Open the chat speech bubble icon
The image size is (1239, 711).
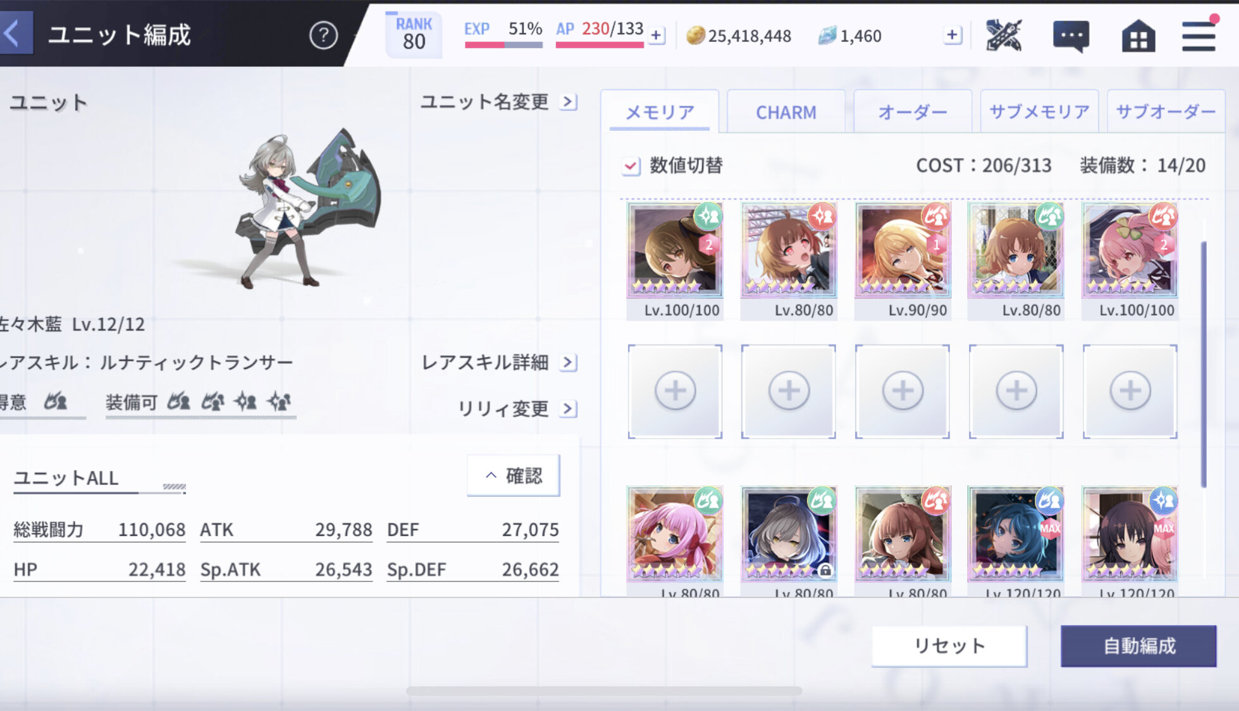pyautogui.click(x=1071, y=37)
